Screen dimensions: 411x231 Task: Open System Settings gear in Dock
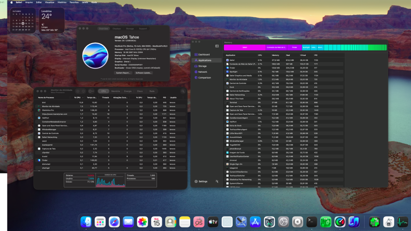point(283,222)
